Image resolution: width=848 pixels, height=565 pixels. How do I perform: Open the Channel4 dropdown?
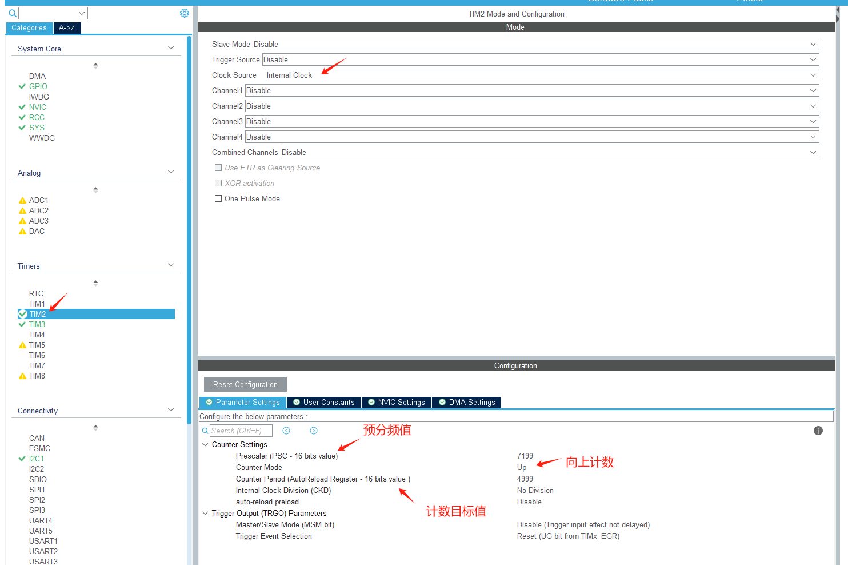pyautogui.click(x=532, y=137)
